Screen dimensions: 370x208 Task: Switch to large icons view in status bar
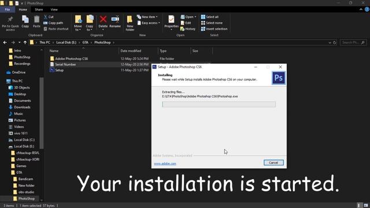[x=366, y=206]
